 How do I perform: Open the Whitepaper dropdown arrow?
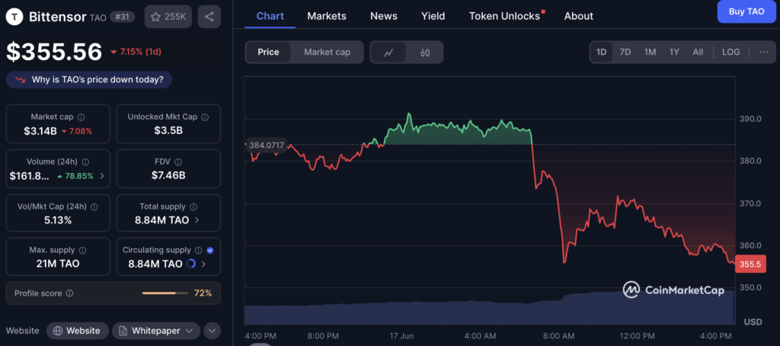[189, 331]
